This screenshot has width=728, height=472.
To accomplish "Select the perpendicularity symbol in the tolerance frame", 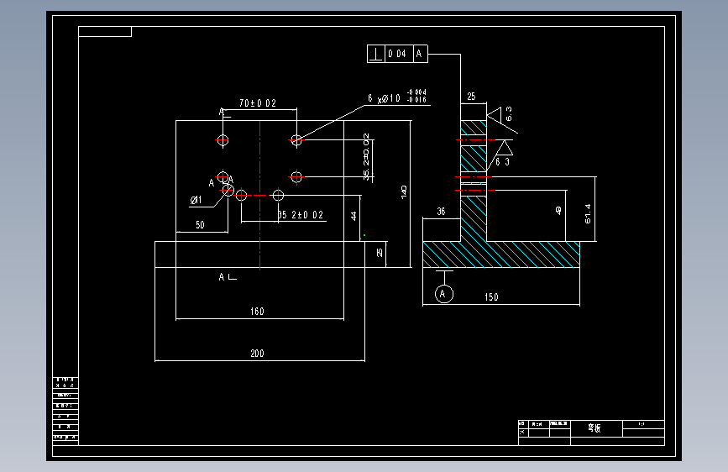I will coord(375,54).
